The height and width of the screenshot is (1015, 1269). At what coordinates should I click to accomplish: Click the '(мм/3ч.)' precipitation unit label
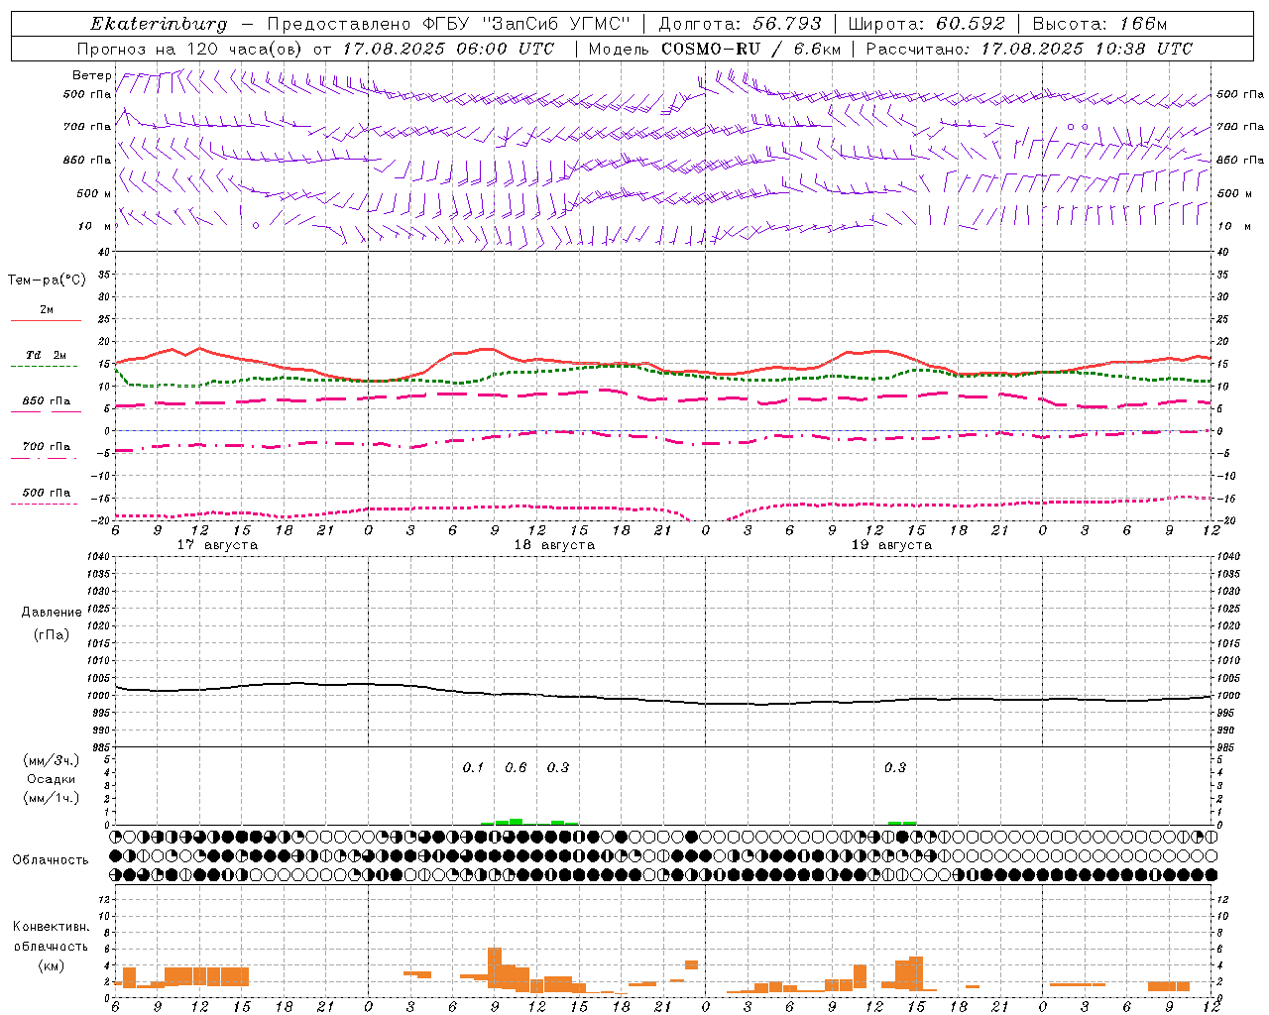(x=52, y=760)
